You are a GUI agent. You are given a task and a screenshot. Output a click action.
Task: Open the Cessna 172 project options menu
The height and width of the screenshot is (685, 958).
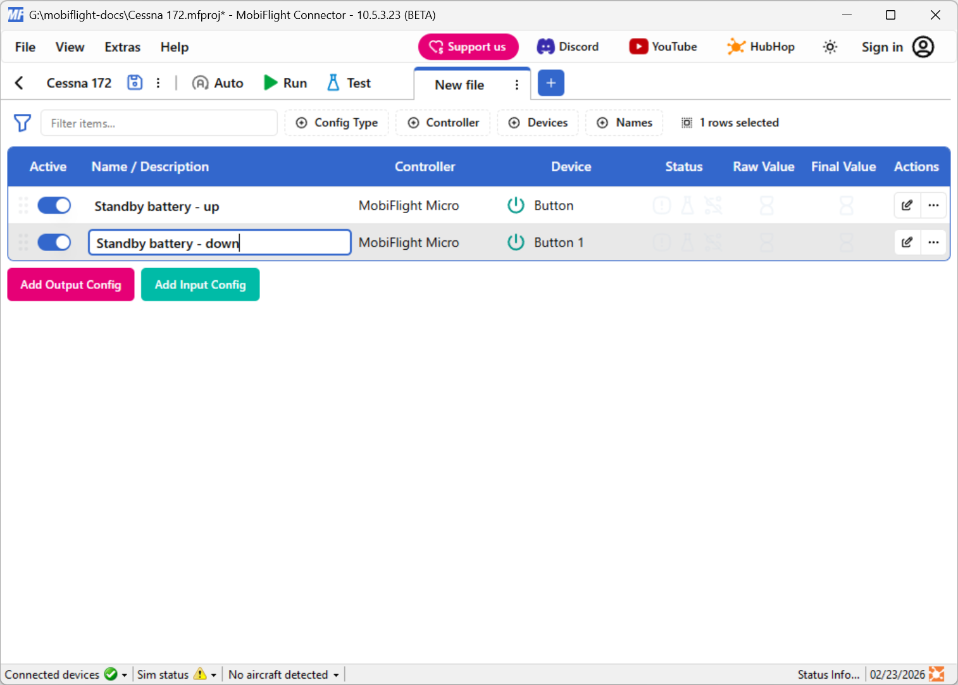[x=158, y=82]
